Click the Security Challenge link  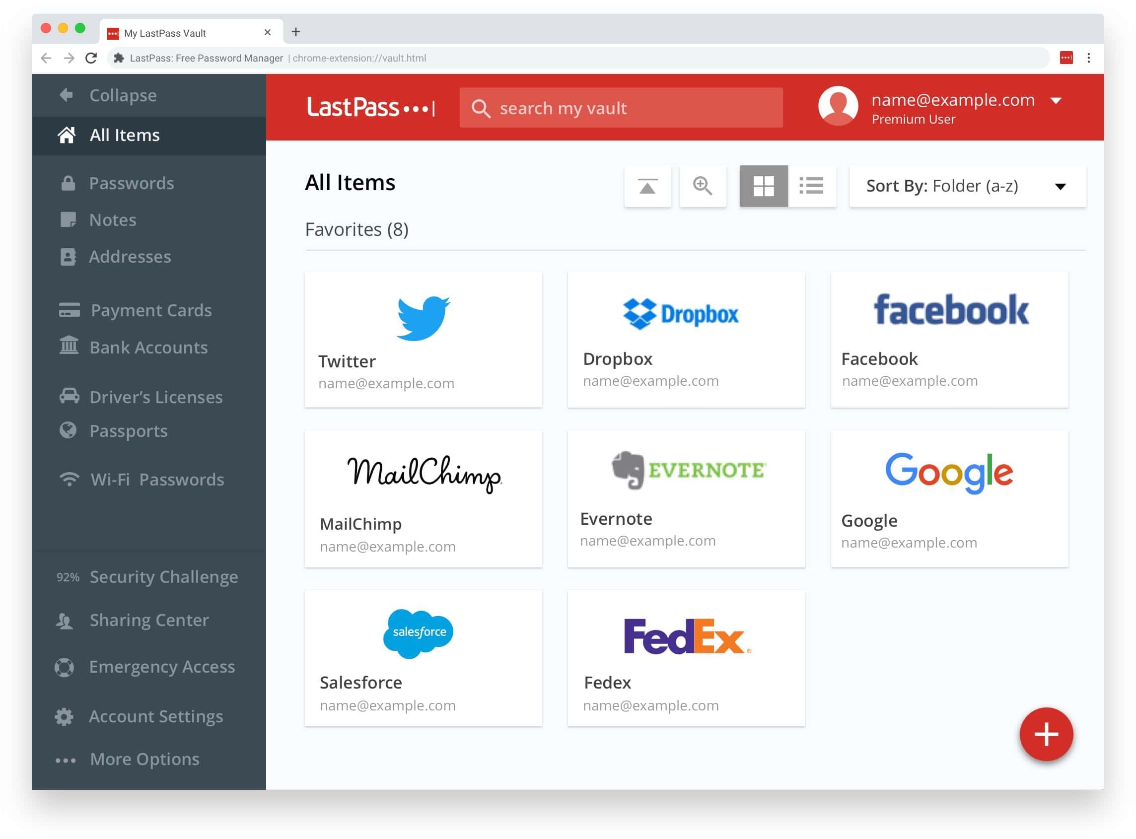coord(164,577)
